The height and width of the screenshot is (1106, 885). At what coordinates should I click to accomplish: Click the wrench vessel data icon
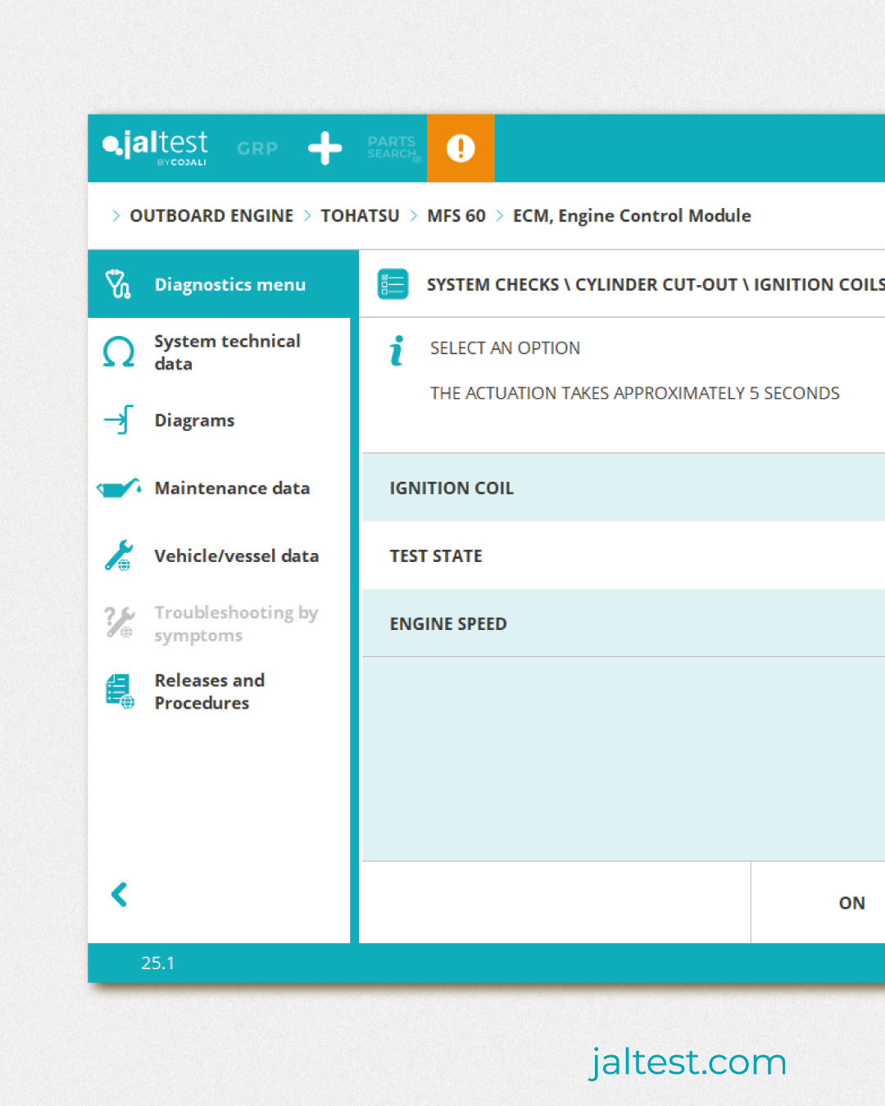coord(119,555)
